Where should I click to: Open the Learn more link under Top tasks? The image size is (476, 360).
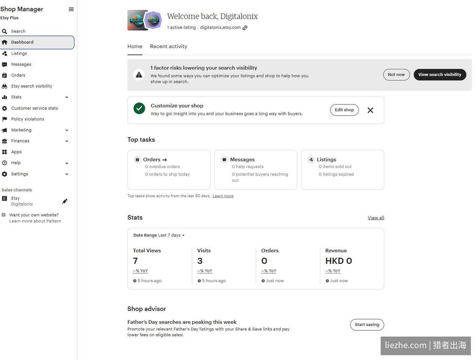coord(223,196)
